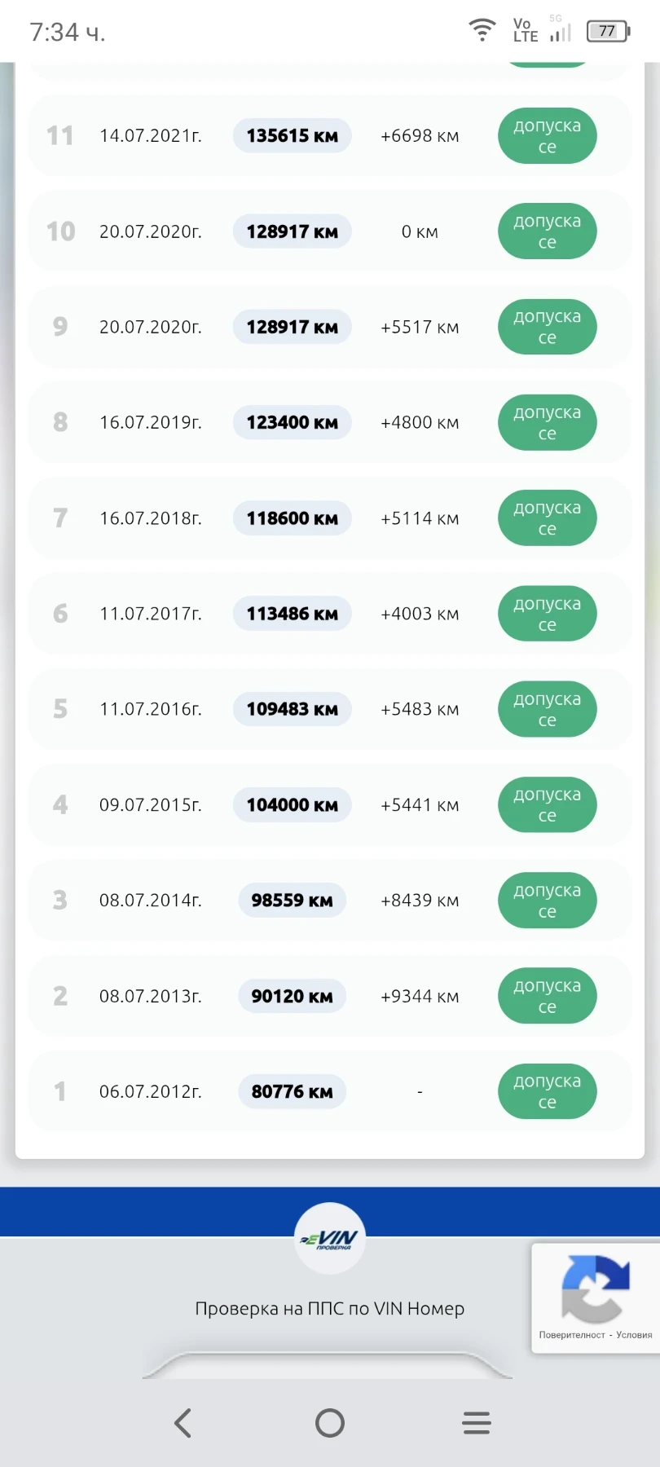The image size is (660, 1467).
Task: Tap the battery level indicator
Action: tap(608, 32)
